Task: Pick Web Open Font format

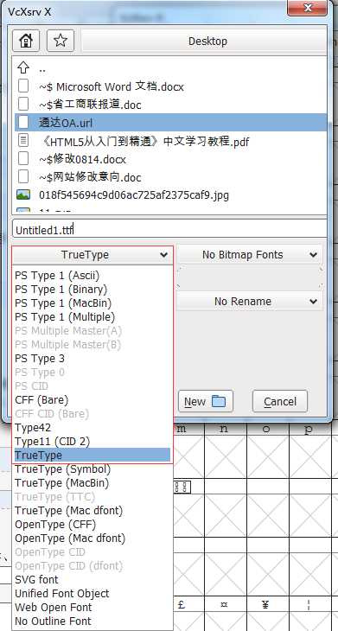Action: (54, 607)
